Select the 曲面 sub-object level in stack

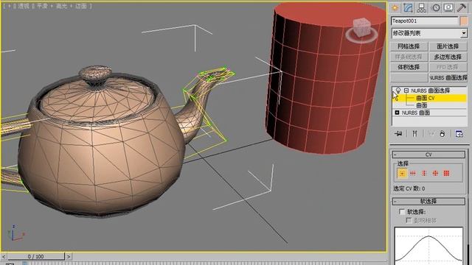click(x=422, y=105)
